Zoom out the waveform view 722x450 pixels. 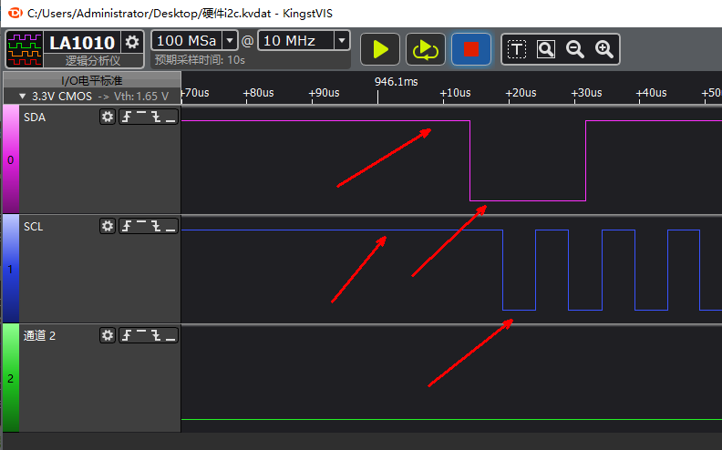[x=575, y=49]
